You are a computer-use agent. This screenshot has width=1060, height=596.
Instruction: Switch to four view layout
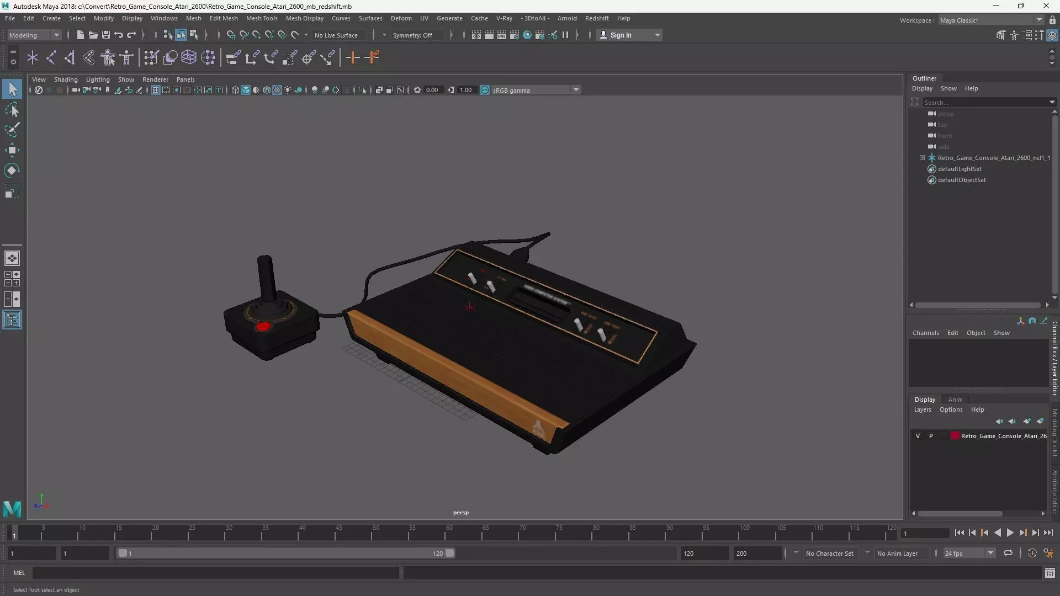pos(12,279)
